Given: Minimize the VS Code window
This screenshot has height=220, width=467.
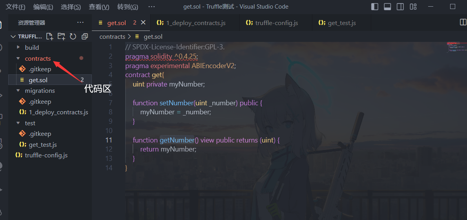Looking at the screenshot, I should click(431, 7).
